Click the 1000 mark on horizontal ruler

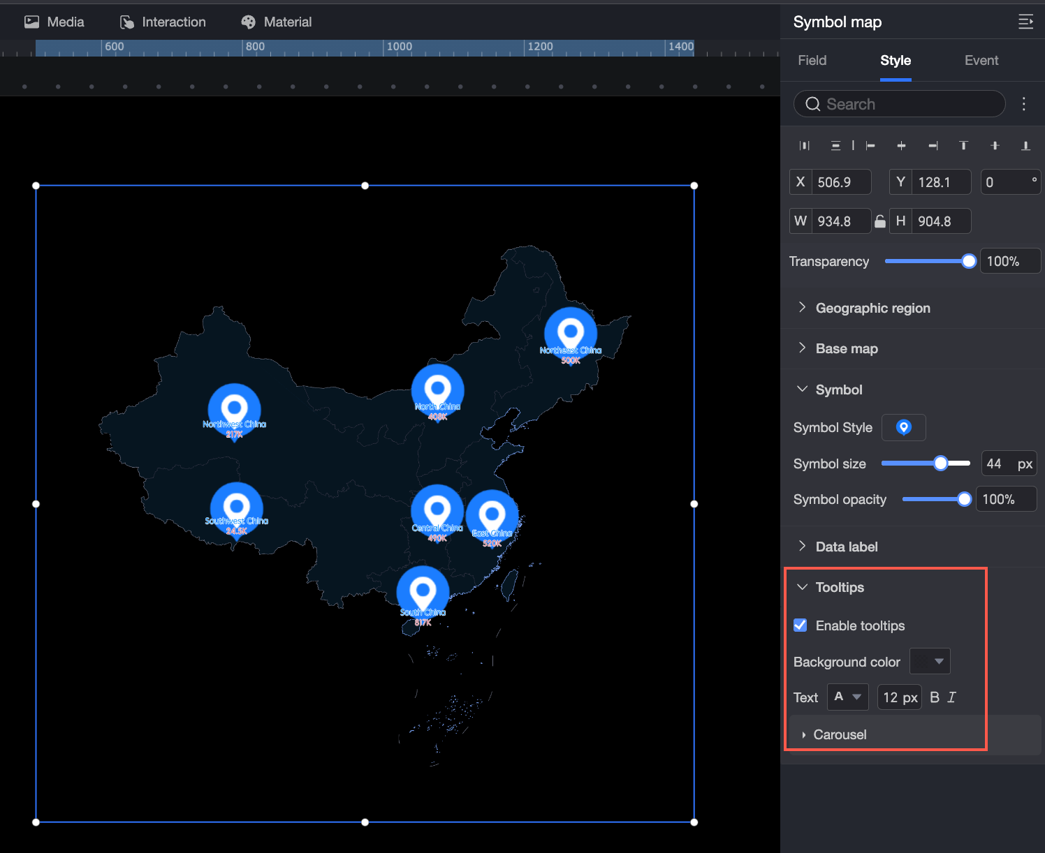tap(400, 47)
